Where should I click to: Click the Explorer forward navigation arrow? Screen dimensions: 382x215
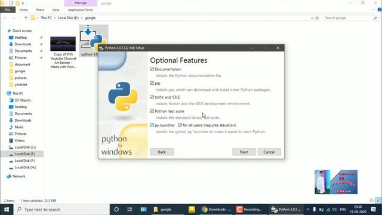coord(13,18)
